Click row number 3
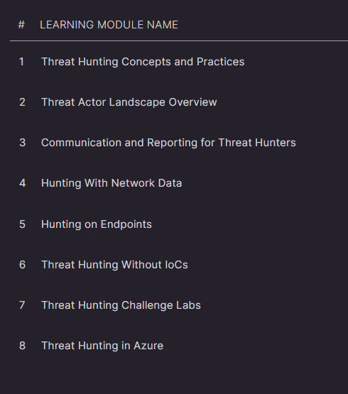 coord(23,143)
